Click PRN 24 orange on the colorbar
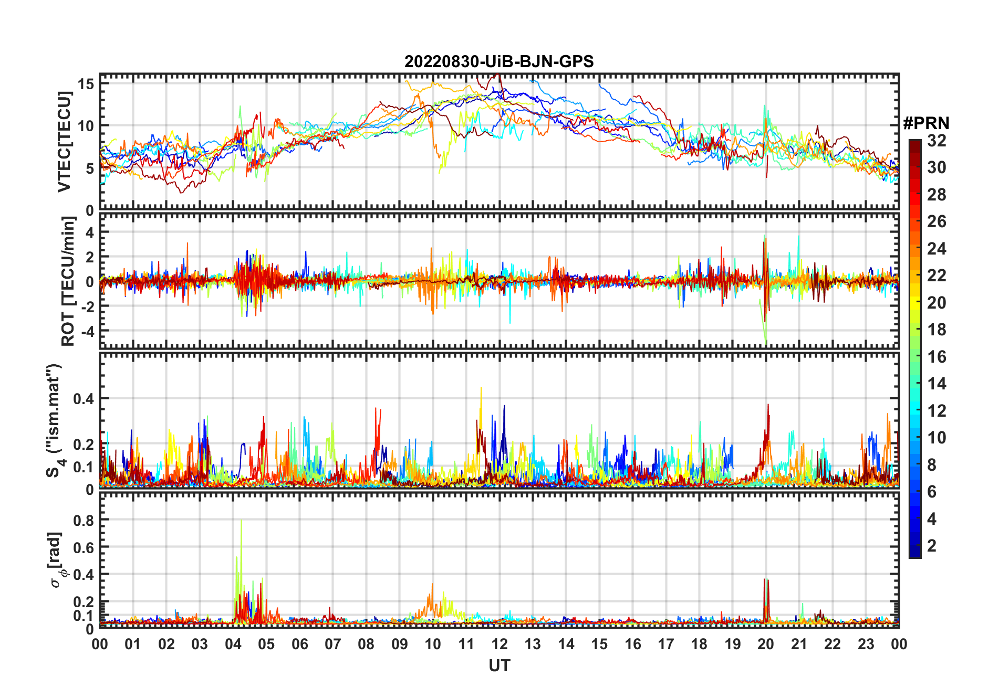This screenshot has height=698, width=999. pos(936,248)
